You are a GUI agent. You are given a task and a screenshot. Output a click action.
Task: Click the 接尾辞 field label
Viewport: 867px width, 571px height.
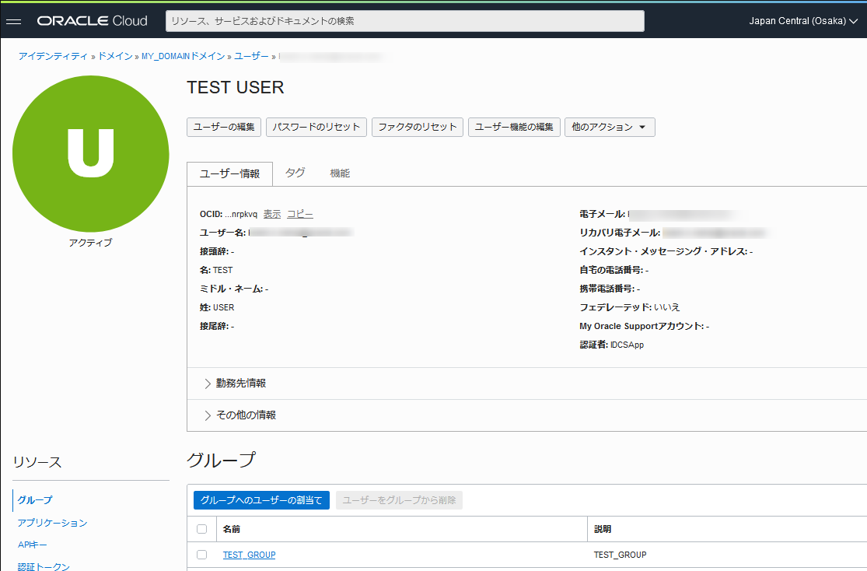(x=214, y=326)
